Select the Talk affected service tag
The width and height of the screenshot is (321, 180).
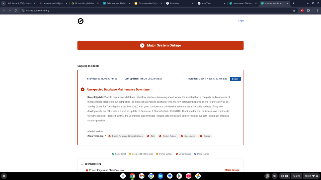151,136
